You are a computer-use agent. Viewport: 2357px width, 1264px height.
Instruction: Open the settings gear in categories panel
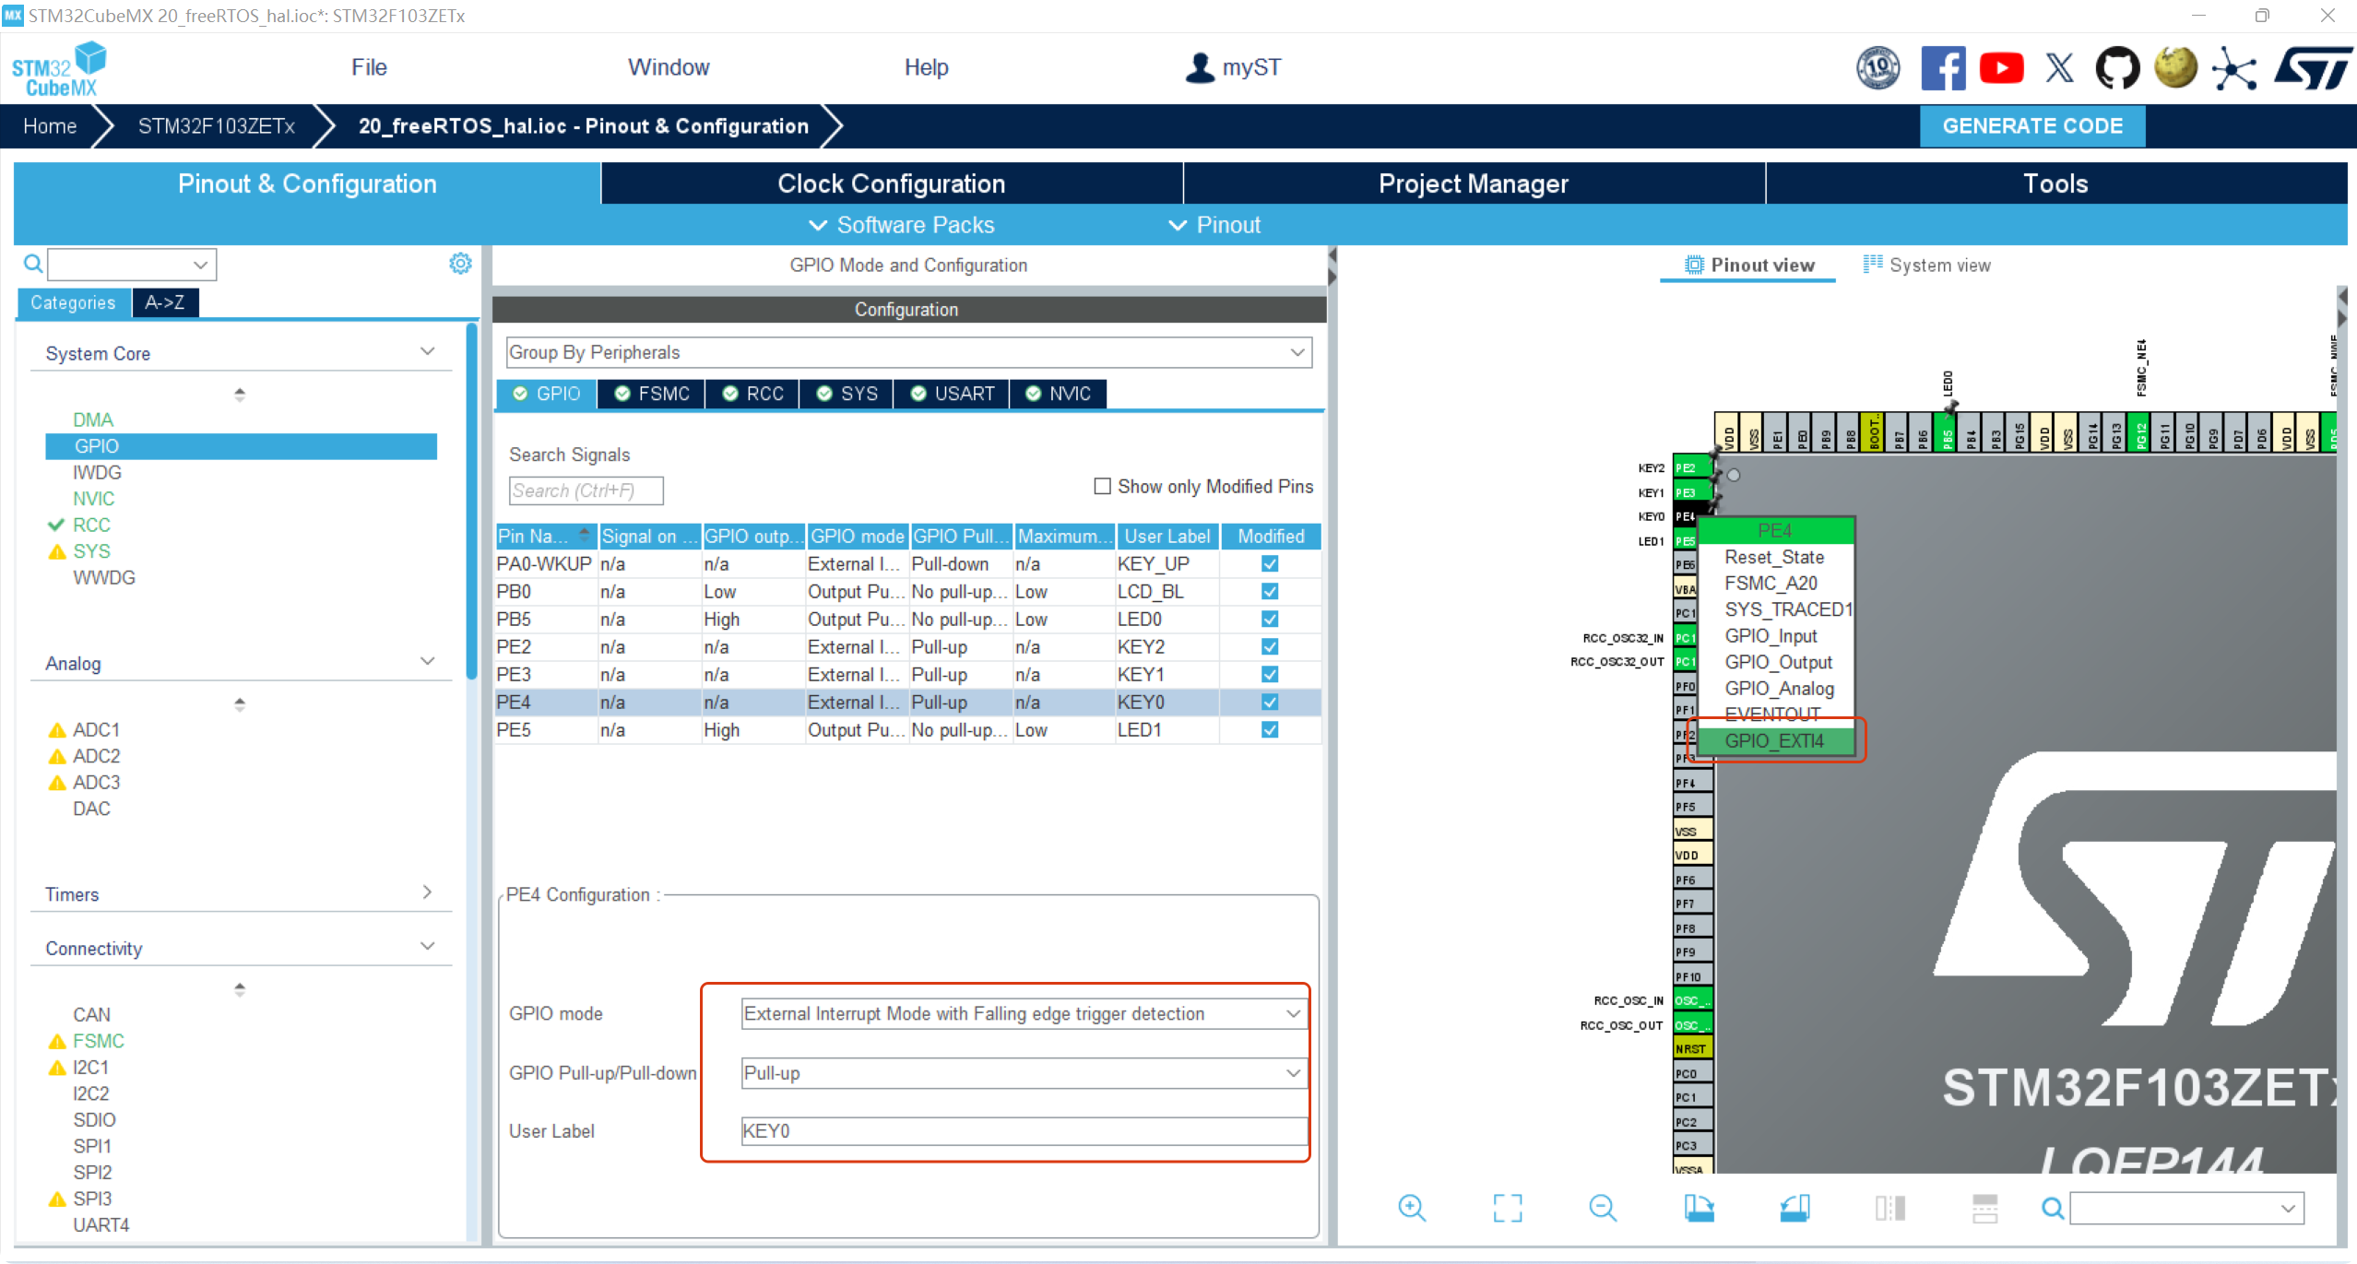point(460,264)
